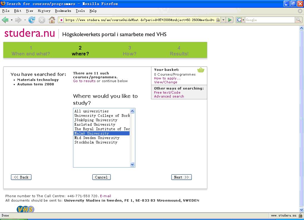Select 'University College of Borå' option
This screenshot has width=304, height=220.
tap(102, 116)
